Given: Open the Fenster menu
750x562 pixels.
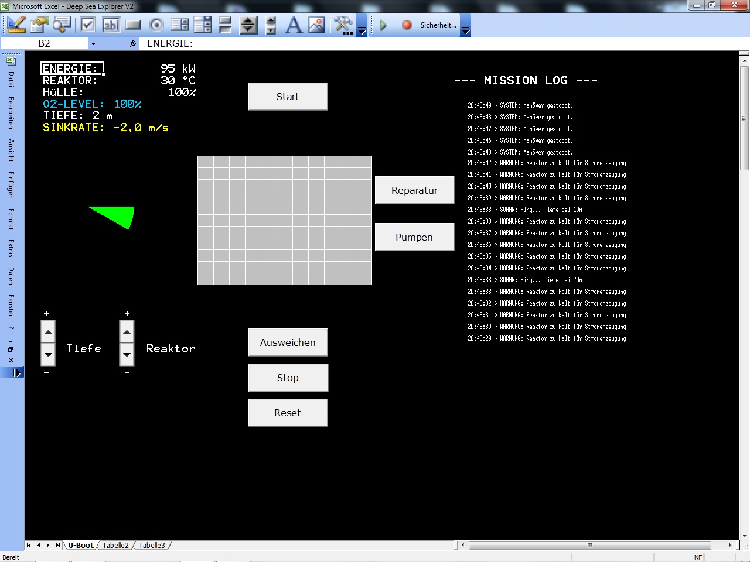Looking at the screenshot, I should [x=11, y=305].
